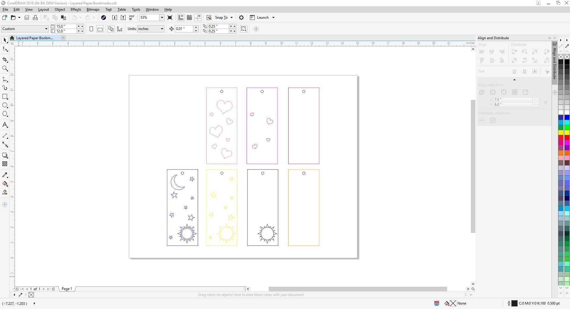Select the Page 1 tab
Image resolution: width=570 pixels, height=309 pixels.
[66, 289]
